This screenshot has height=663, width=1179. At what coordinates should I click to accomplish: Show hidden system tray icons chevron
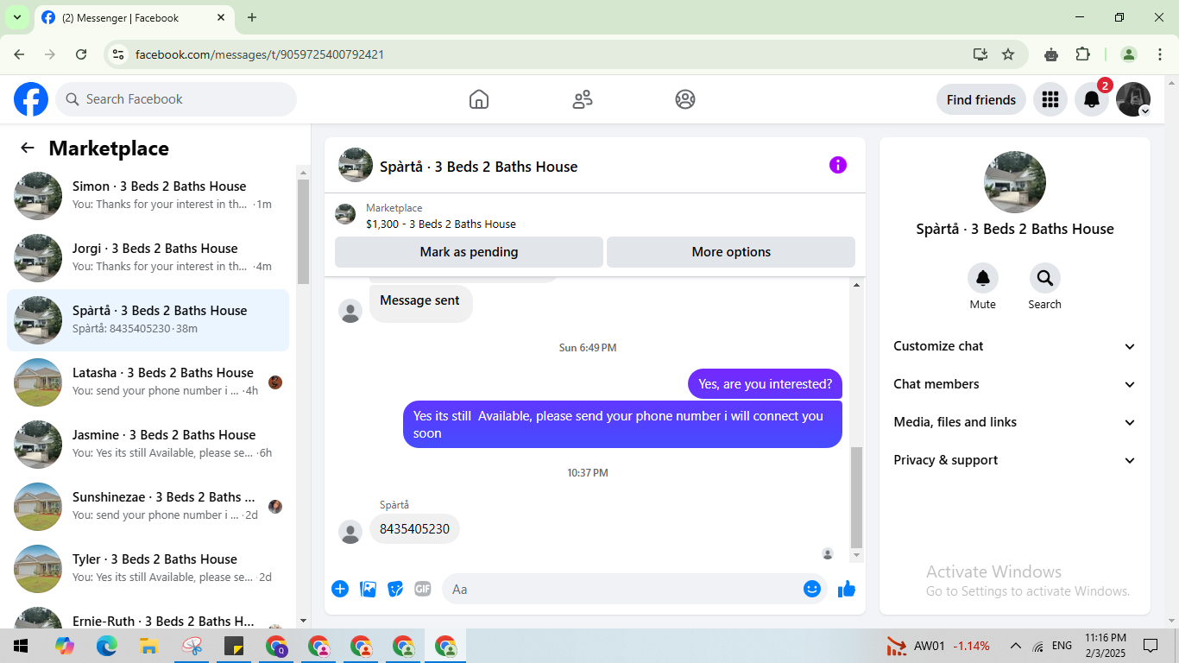pyautogui.click(x=1016, y=646)
